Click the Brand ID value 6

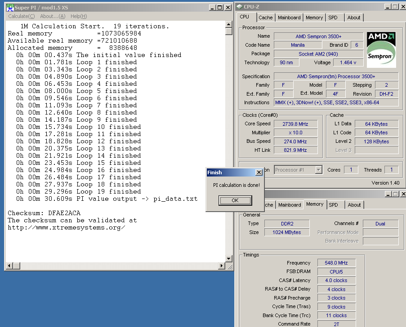pos(357,45)
